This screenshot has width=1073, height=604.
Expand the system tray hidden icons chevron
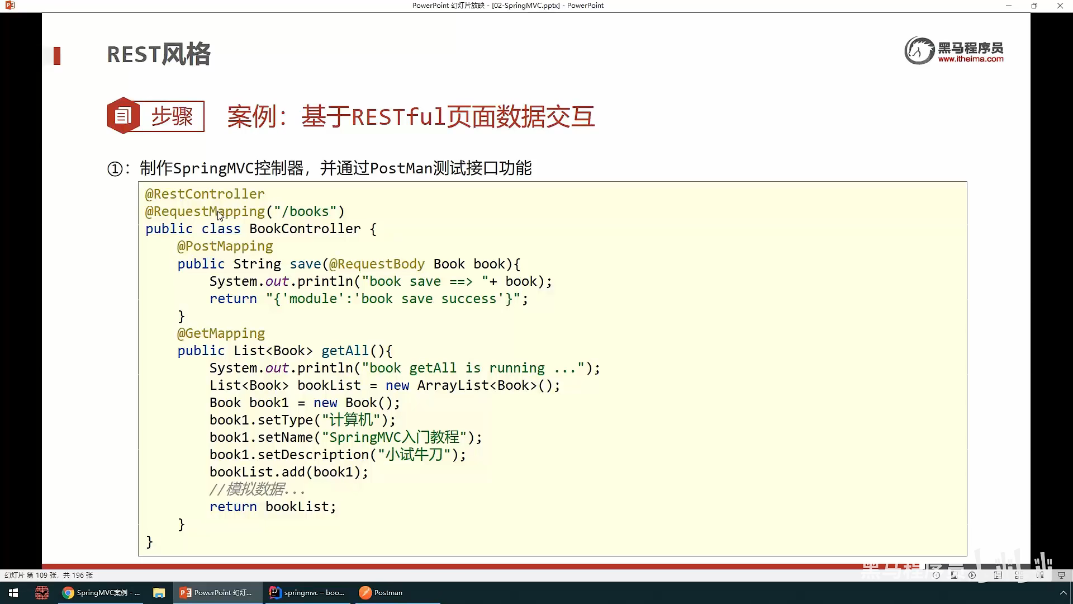(1063, 593)
